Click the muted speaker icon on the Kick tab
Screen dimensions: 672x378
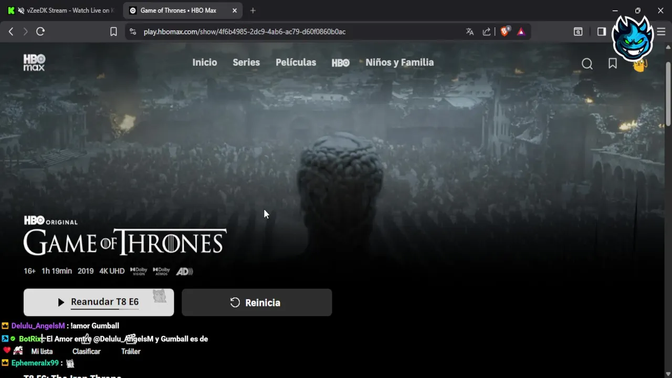click(x=21, y=10)
